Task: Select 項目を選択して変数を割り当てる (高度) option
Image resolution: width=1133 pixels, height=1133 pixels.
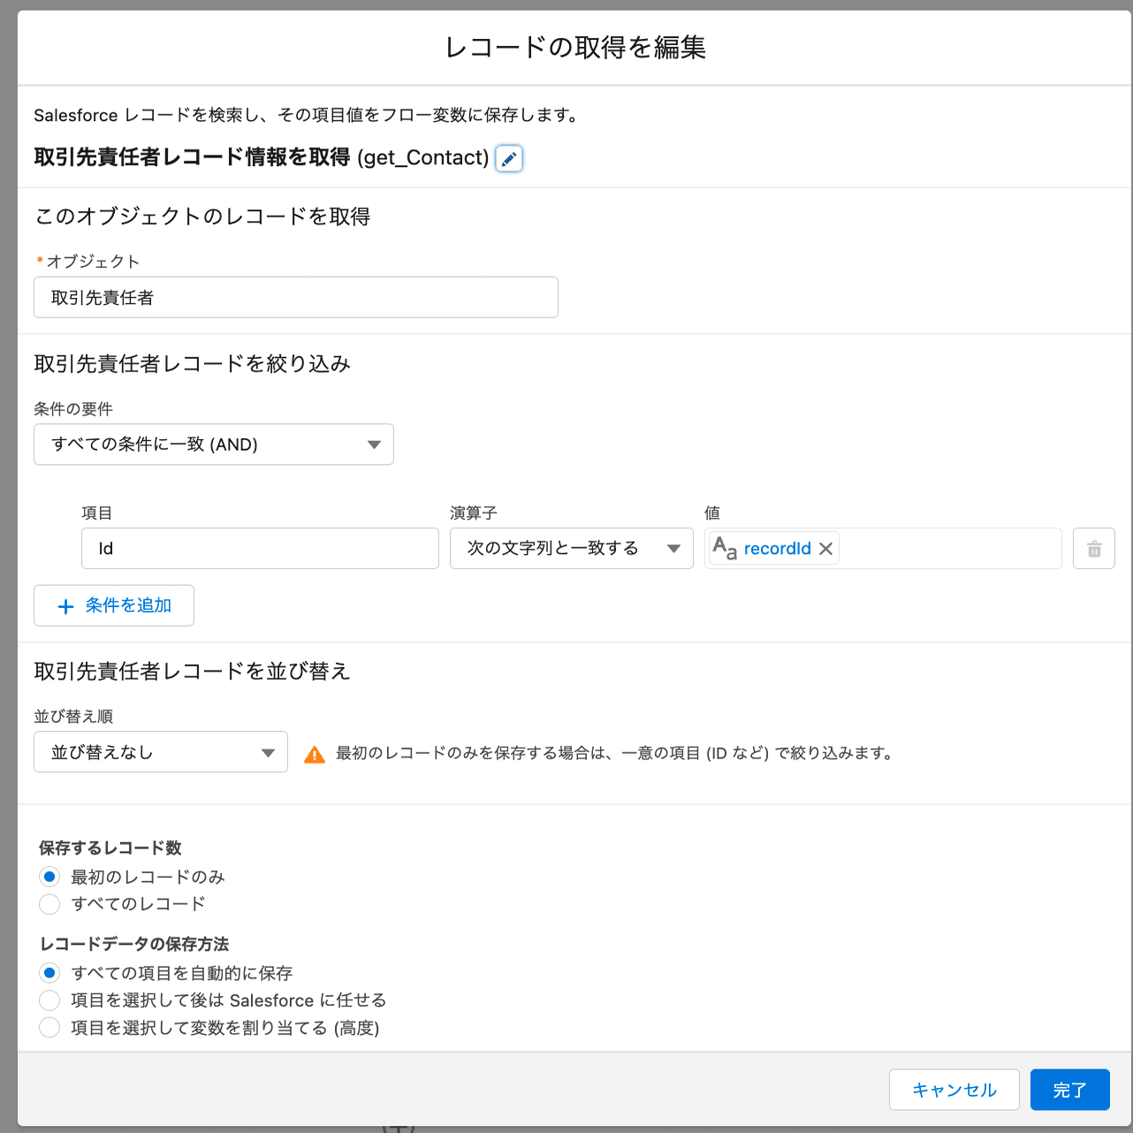Action: point(49,1027)
